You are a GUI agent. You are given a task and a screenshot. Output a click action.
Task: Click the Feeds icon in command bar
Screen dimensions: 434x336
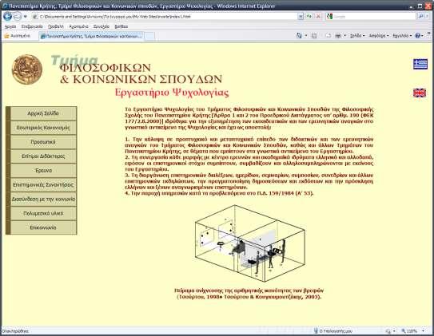(314, 36)
